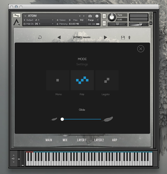Screen dimensions: 167x174
Task: Go to next instrument with small right arrow
Action: pos(84,16)
